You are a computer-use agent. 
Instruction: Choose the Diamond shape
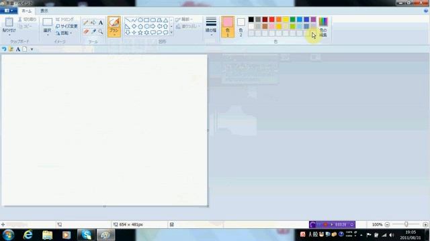(x=134, y=27)
